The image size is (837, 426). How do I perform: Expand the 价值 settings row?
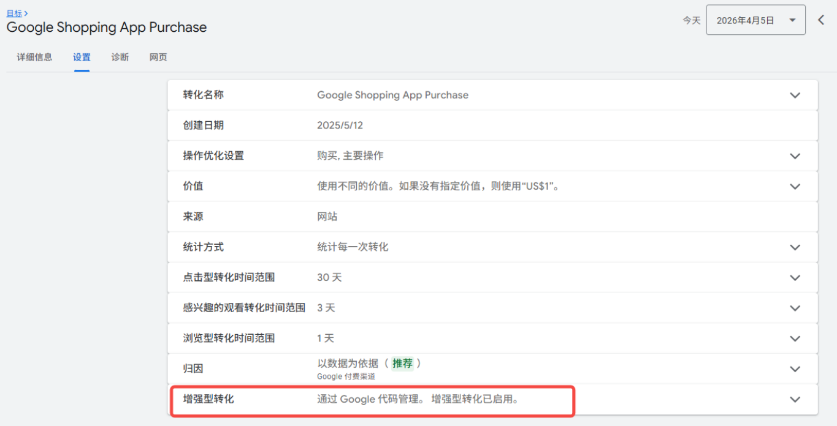(x=795, y=186)
